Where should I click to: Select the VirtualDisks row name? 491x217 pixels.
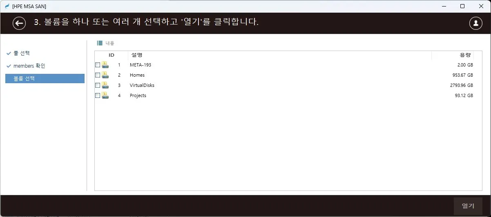(x=142, y=85)
